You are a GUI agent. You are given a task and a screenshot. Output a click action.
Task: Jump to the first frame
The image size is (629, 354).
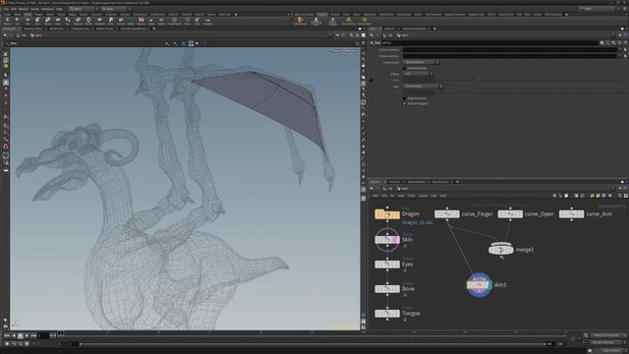[7, 335]
